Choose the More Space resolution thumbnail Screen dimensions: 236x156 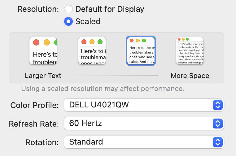click(x=190, y=51)
